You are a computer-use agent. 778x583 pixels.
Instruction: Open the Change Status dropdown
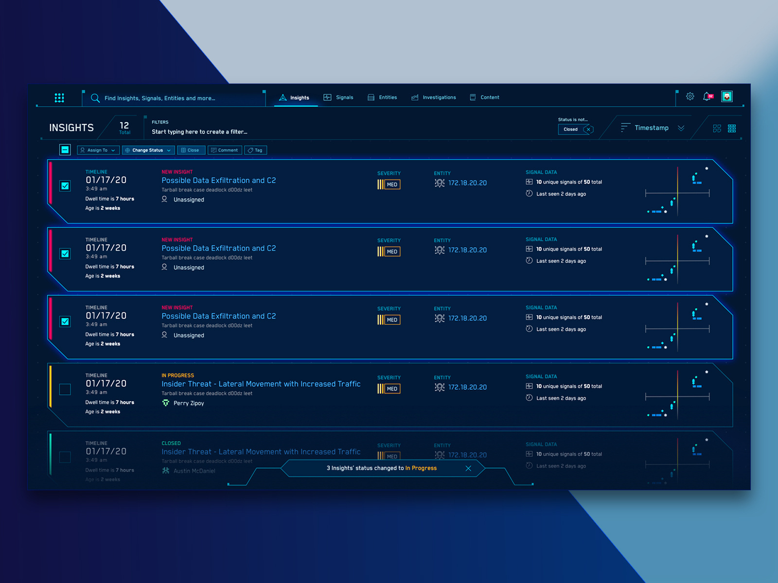[x=148, y=150]
